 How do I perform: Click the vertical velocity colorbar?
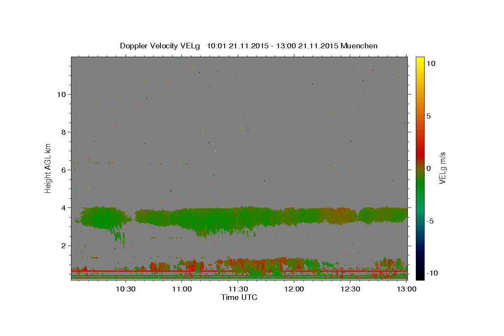tap(420, 168)
